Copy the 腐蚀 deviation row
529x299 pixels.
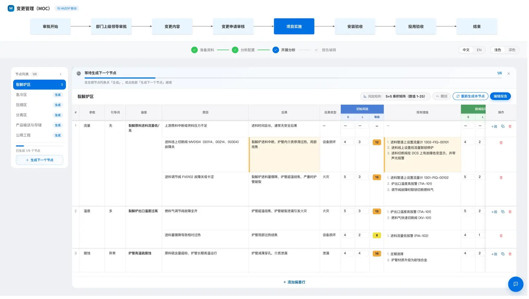coord(503,254)
